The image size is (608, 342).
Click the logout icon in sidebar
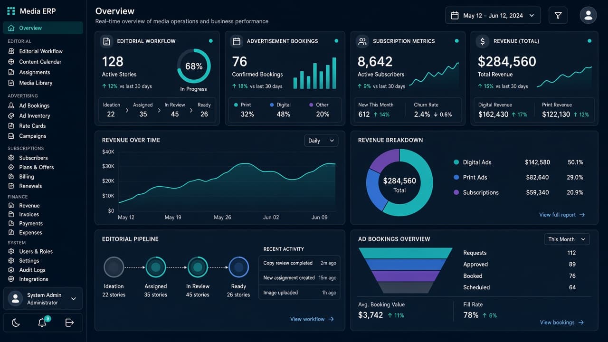point(69,323)
